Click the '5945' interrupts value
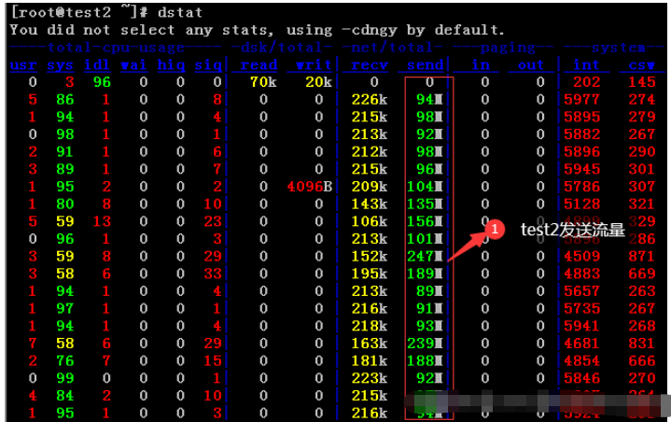The width and height of the screenshot is (671, 422). tap(581, 169)
